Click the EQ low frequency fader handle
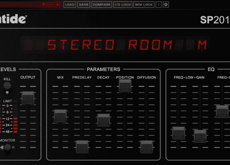 (178, 133)
